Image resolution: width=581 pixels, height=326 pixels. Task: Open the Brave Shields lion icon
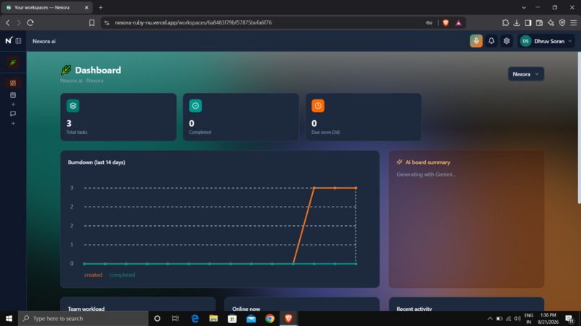click(445, 22)
